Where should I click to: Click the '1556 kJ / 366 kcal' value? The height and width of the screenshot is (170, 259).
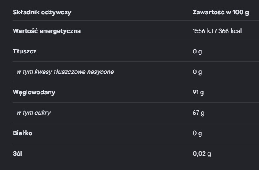point(217,31)
